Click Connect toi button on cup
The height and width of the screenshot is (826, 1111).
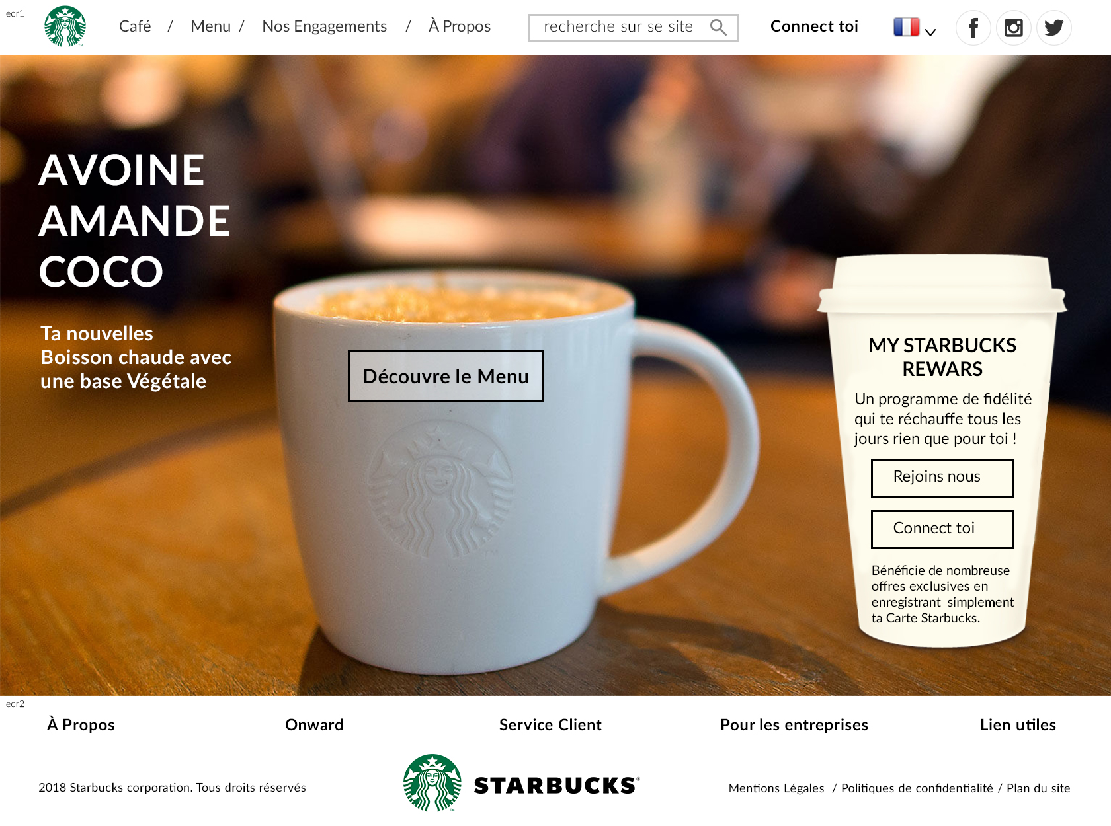point(942,529)
